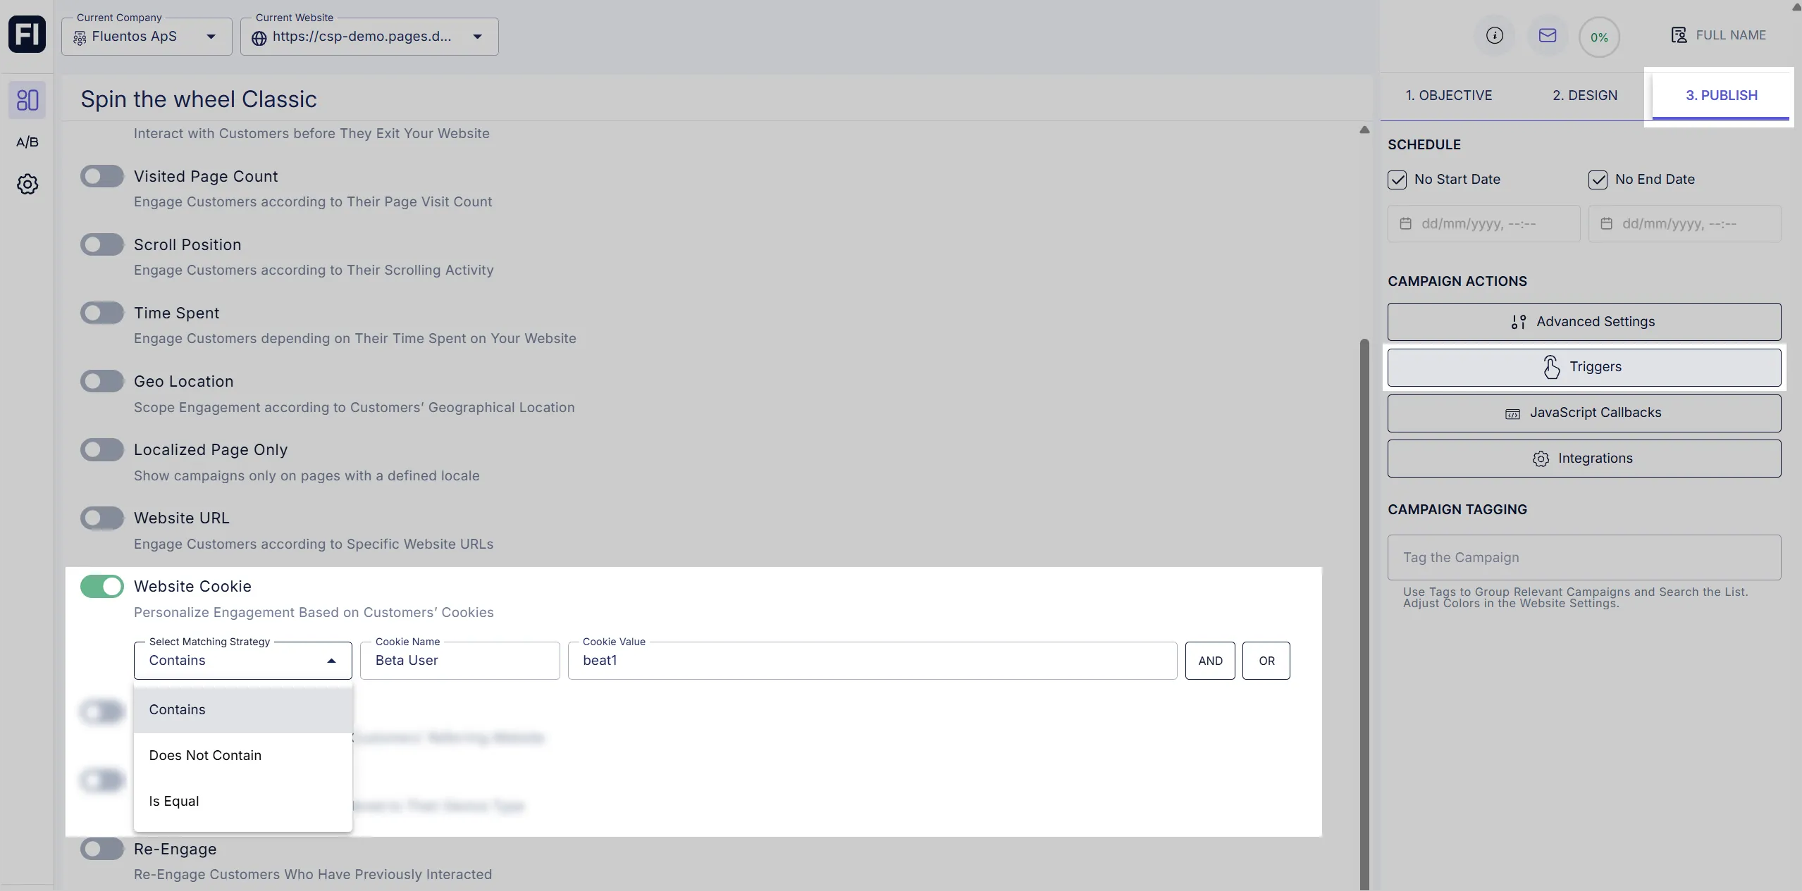Click the full name profile icon
The width and height of the screenshot is (1802, 891).
[1679, 35]
